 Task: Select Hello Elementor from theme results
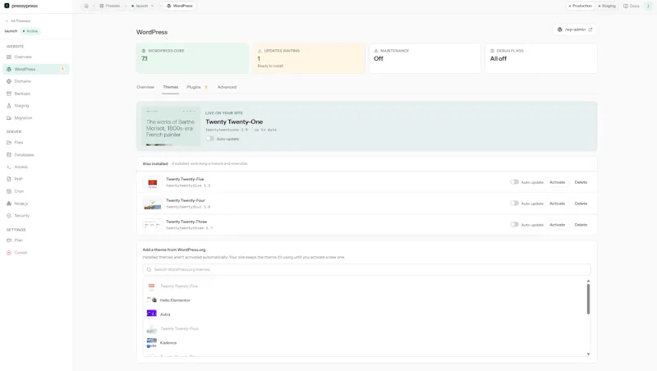(x=365, y=300)
